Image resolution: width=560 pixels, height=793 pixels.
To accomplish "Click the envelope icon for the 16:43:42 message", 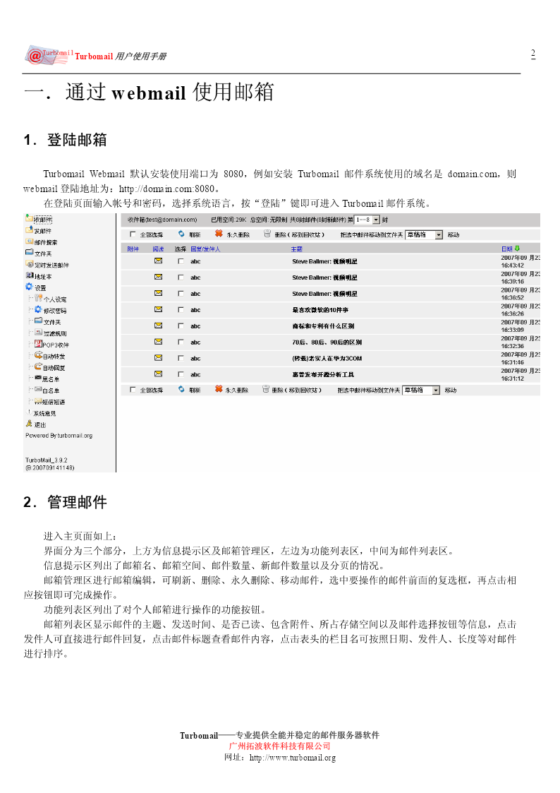I will tap(158, 261).
